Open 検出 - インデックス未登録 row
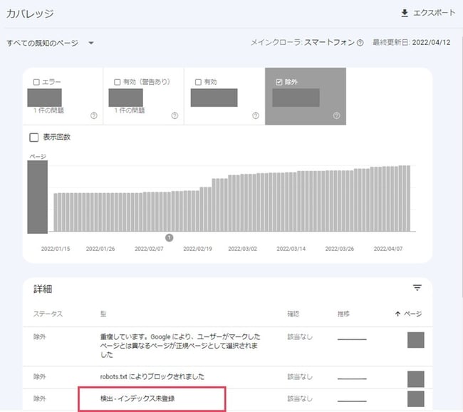The width and height of the screenshot is (463, 412). click(x=137, y=398)
